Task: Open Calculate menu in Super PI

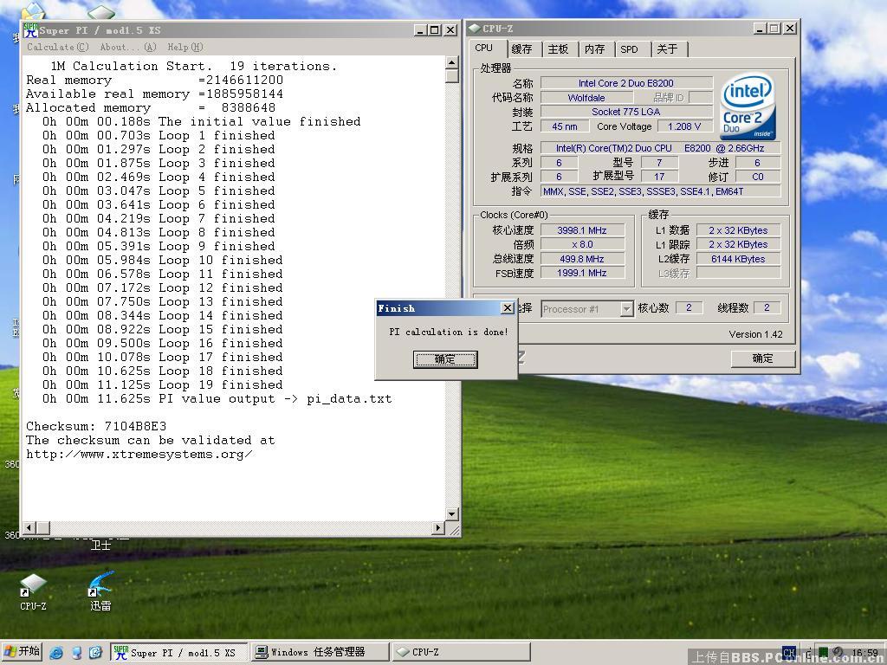Action: point(58,48)
